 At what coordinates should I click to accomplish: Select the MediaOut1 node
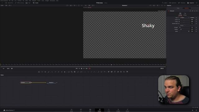pyautogui.click(x=52, y=83)
